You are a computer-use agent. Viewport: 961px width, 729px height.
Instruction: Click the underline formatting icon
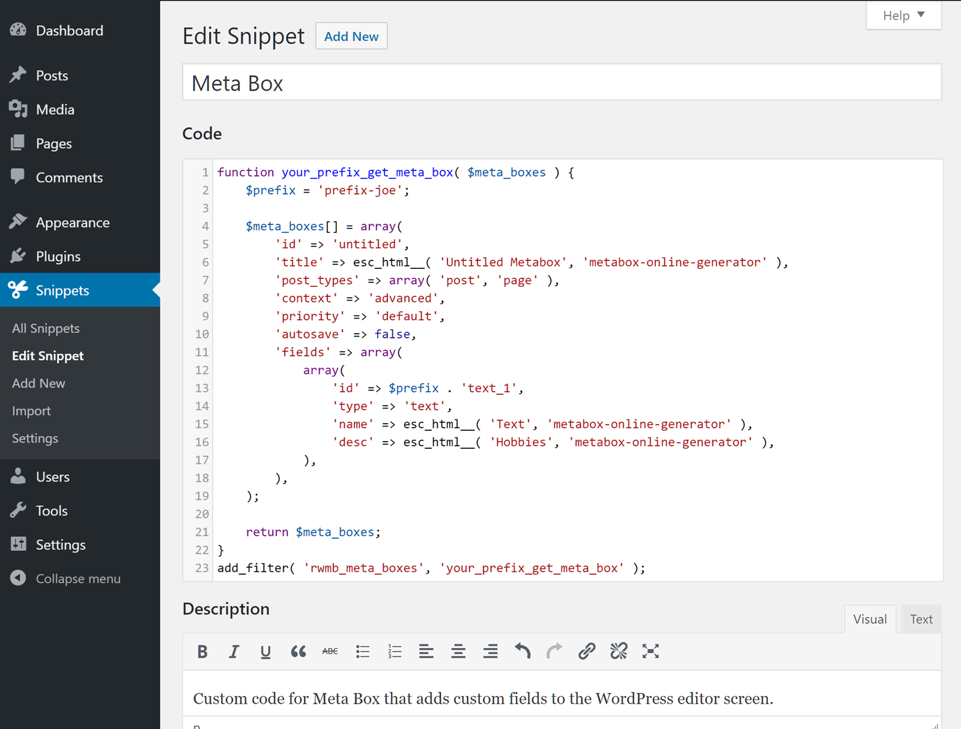click(x=265, y=652)
